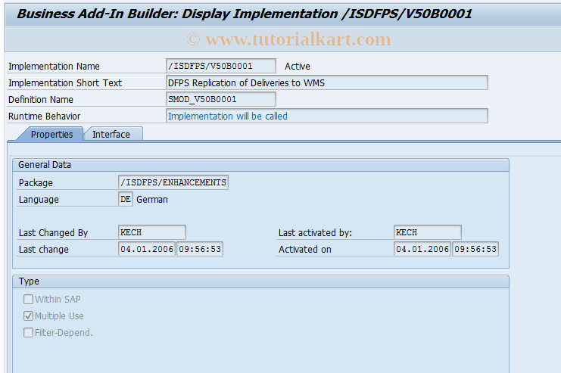The height and width of the screenshot is (373, 561).
Task: Select the Language code field DE
Action: point(125,199)
